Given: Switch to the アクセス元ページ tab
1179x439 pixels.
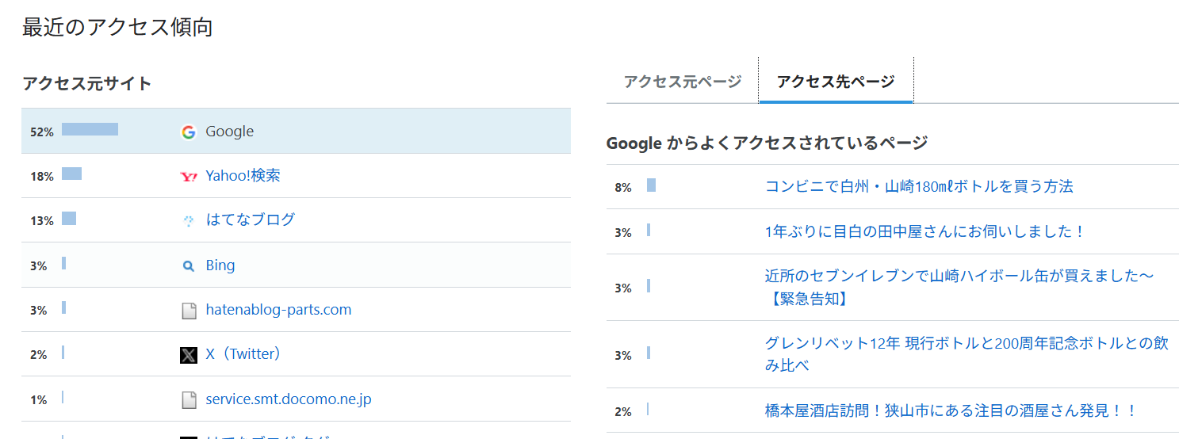Looking at the screenshot, I should pyautogui.click(x=683, y=81).
